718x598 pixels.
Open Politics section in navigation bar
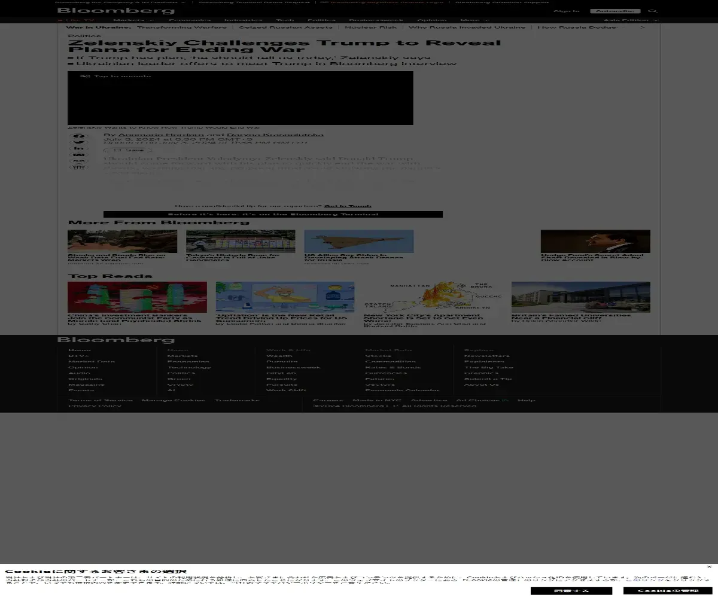(x=321, y=20)
